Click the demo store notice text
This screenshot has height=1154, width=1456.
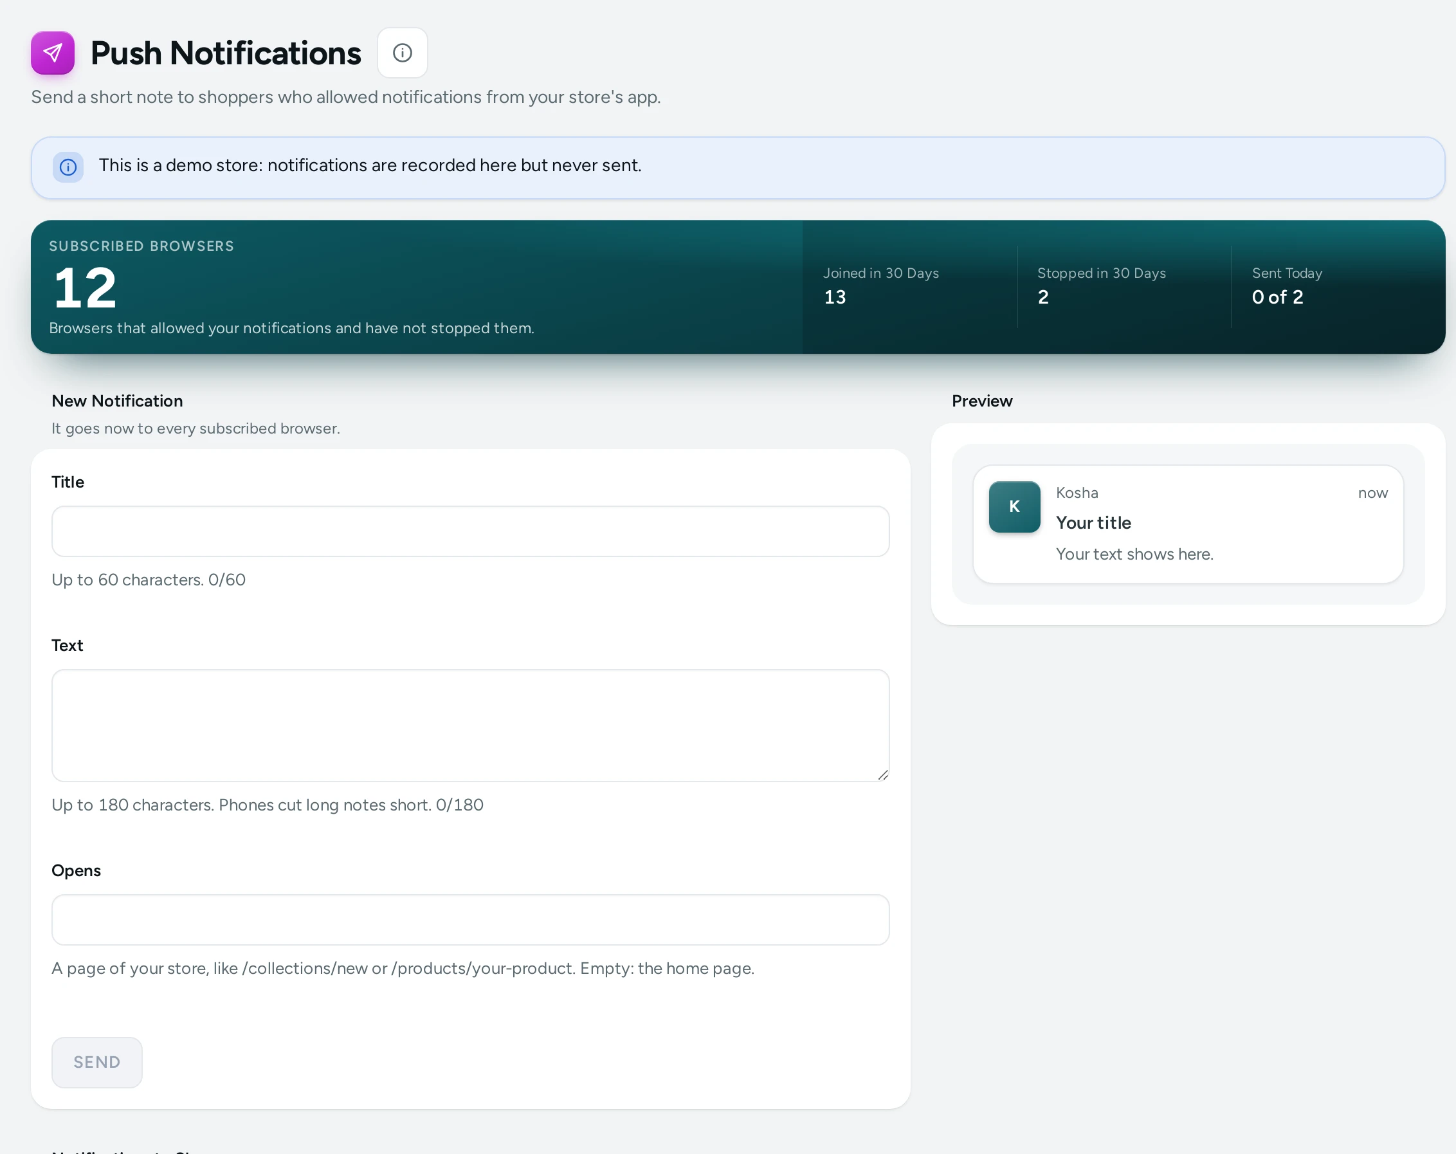(369, 165)
